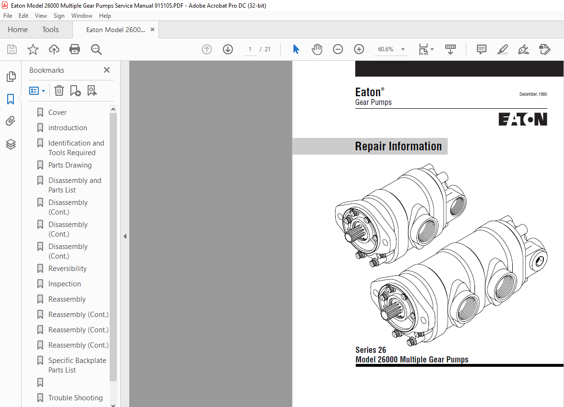Open the Reversibility bookmark
The height and width of the screenshot is (407, 564).
pos(68,269)
